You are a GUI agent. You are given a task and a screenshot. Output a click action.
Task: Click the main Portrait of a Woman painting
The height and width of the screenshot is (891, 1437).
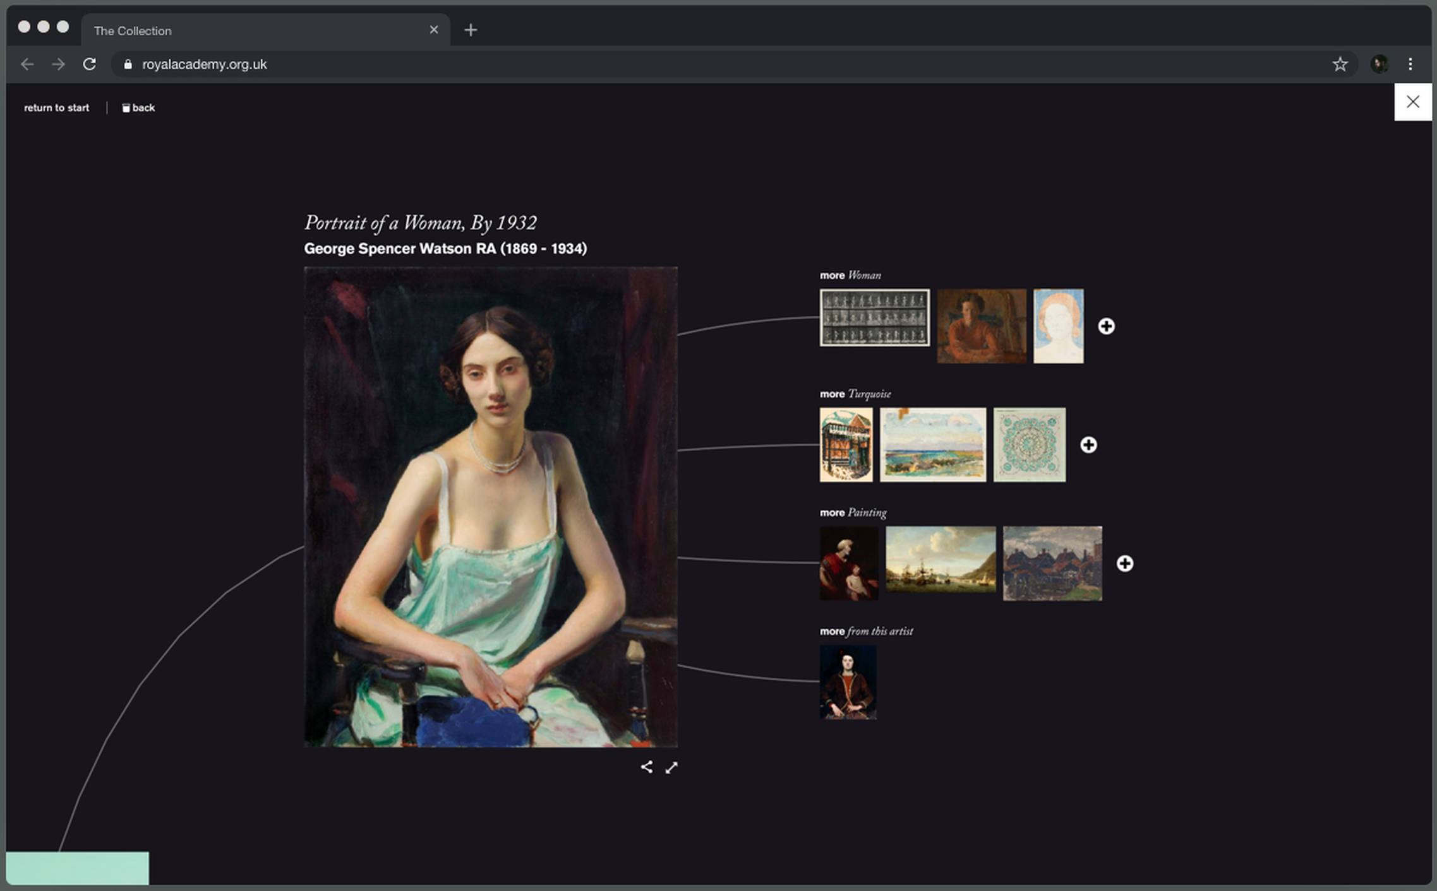[491, 507]
